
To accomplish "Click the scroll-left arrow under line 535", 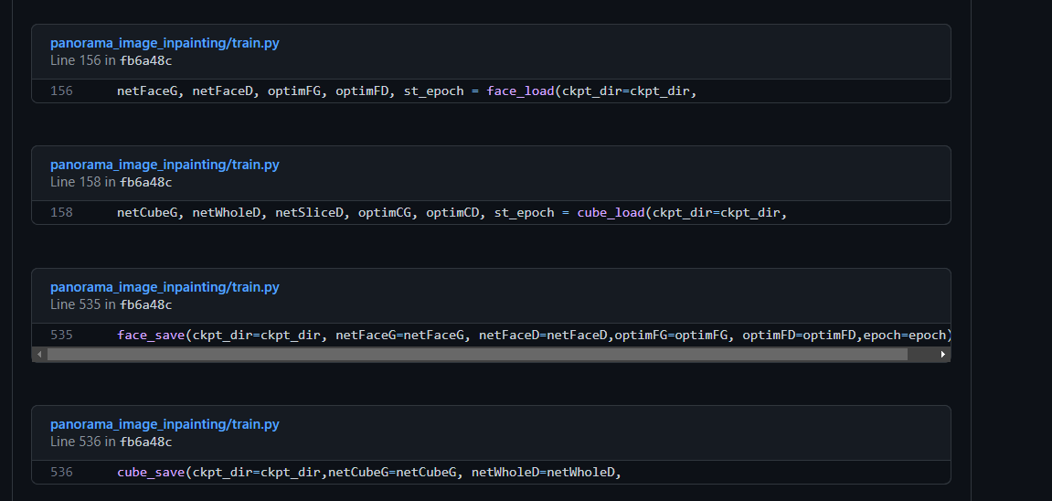I will pos(39,354).
